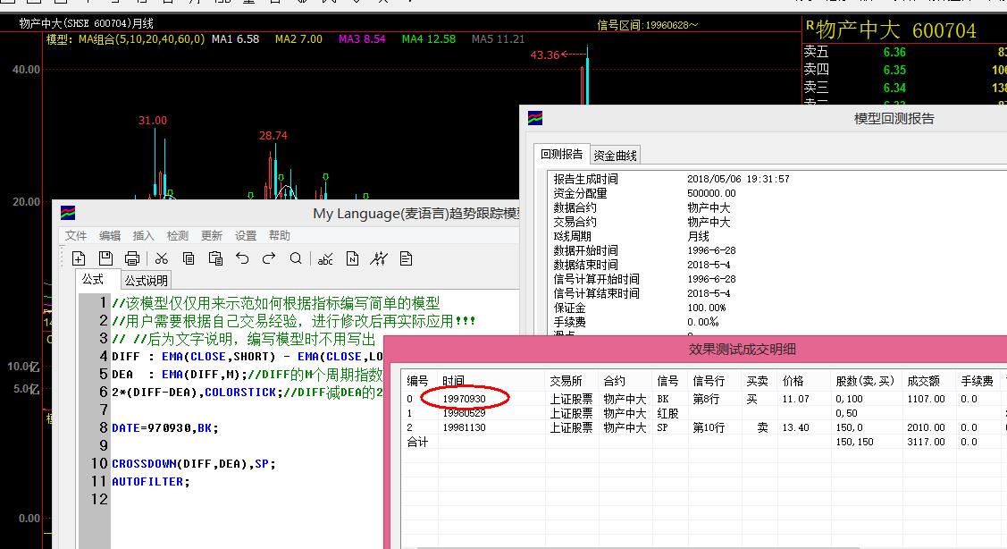Open the 设置 menu in the editor
Viewport: 1007px width, 549px height.
click(246, 235)
